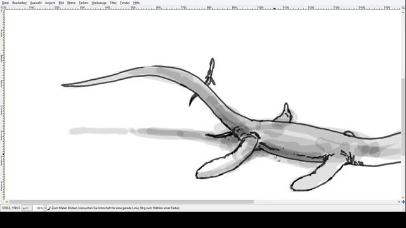This screenshot has height=228, width=406.
Task: Open the Datei menu
Action: [5, 3]
